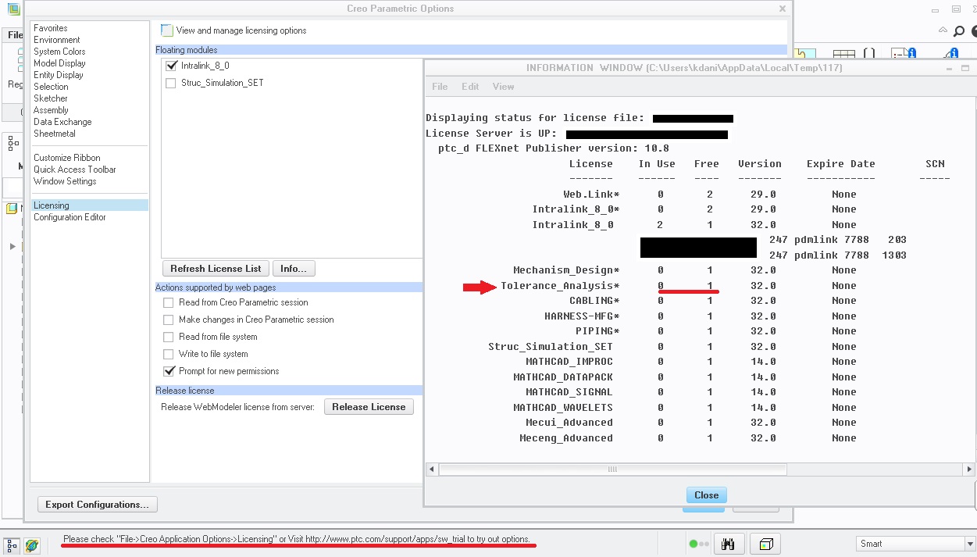This screenshot has height=557, width=977.
Task: Click the Creo application icon in the title bar
Action: coord(13,9)
